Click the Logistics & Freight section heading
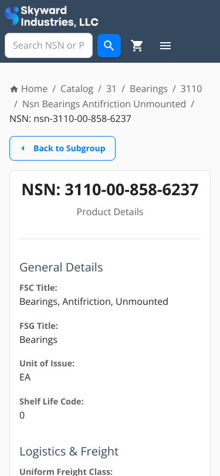220x476 pixels. click(x=69, y=451)
